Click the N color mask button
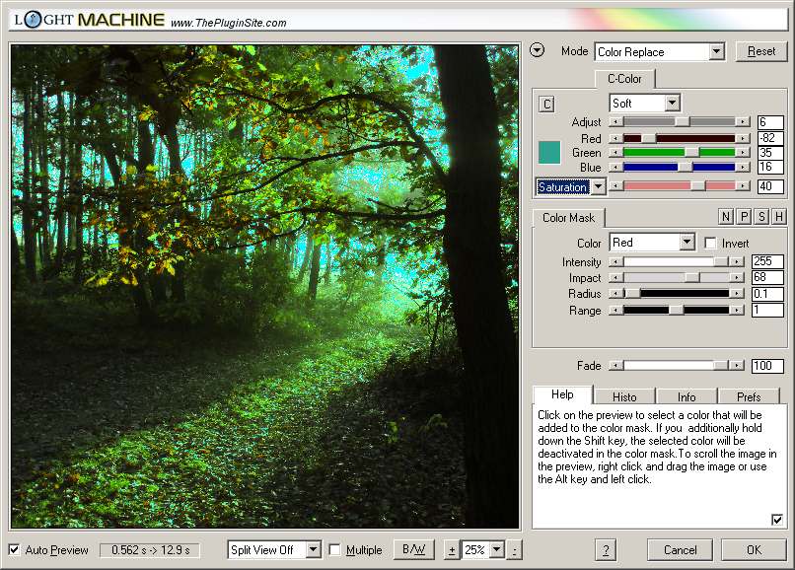The width and height of the screenshot is (795, 570). [726, 217]
